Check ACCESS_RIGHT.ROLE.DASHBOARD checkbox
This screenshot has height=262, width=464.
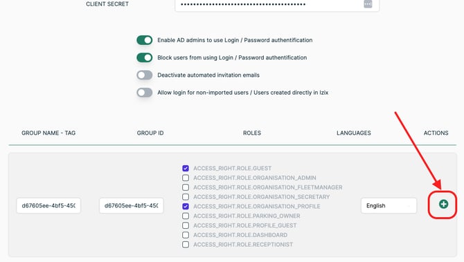pyautogui.click(x=186, y=235)
